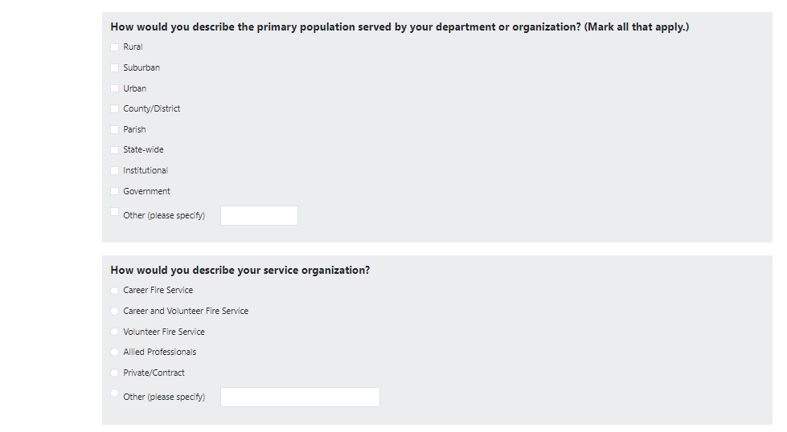
Task: Select Other radio under service organization
Action: (x=114, y=393)
